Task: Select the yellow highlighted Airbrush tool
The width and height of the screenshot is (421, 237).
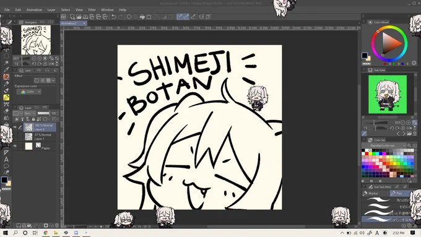Action: (6, 97)
